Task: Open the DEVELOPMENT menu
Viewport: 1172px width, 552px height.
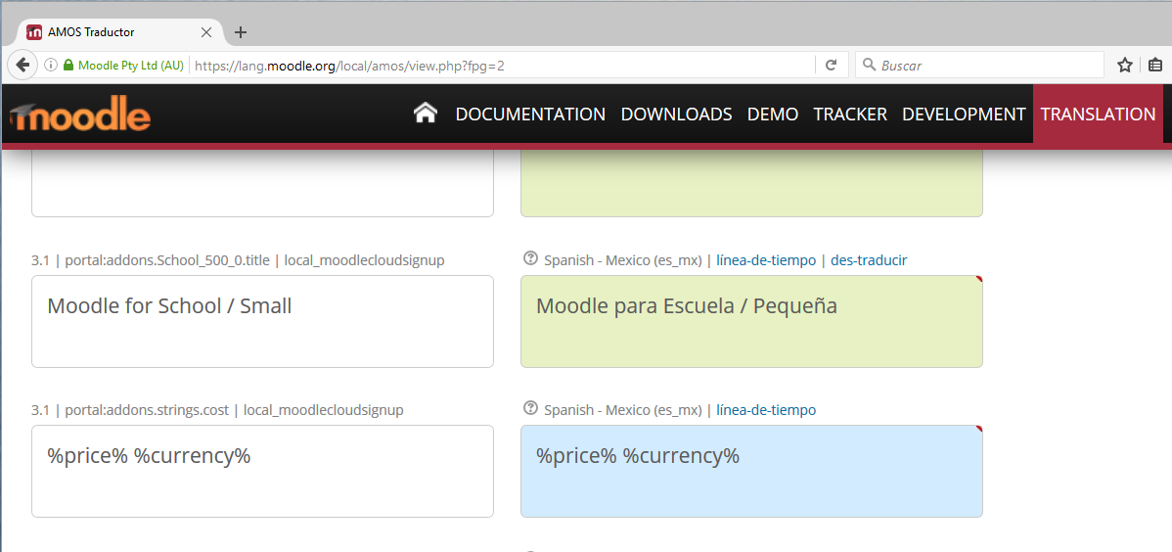Action: tap(964, 115)
